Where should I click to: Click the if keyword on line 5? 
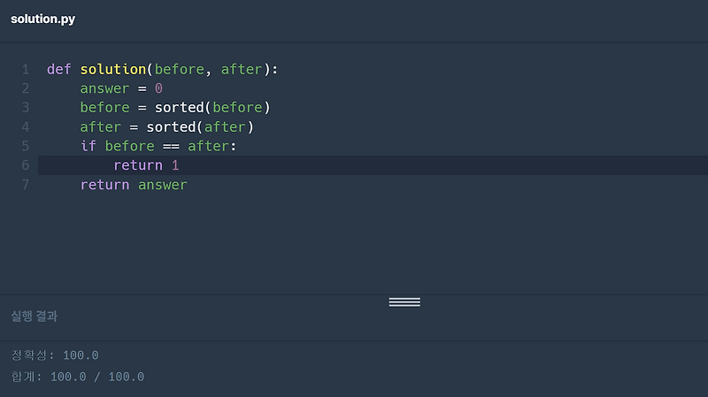88,146
